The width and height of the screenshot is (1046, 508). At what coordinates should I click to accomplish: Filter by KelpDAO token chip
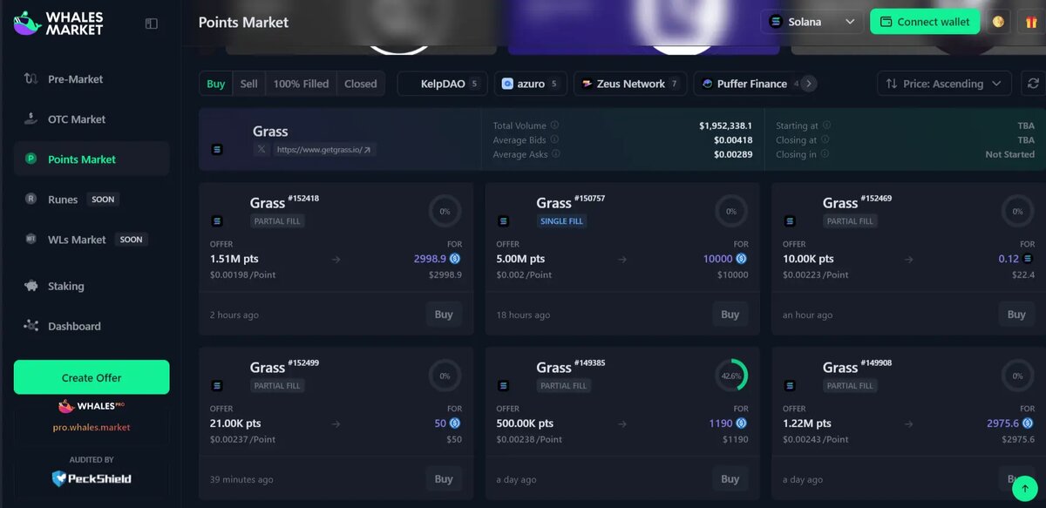tap(442, 84)
